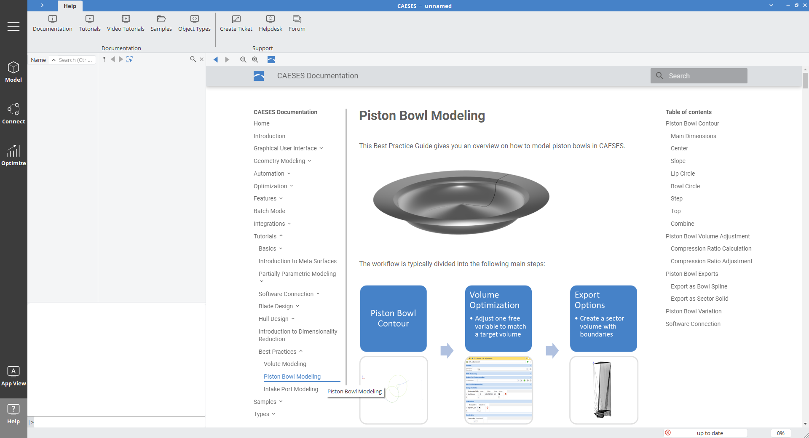Open the Connect workspace
809x438 pixels.
click(x=13, y=114)
